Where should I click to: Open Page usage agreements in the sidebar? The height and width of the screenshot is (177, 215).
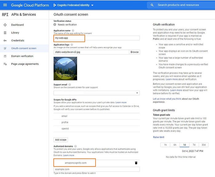click(25, 64)
